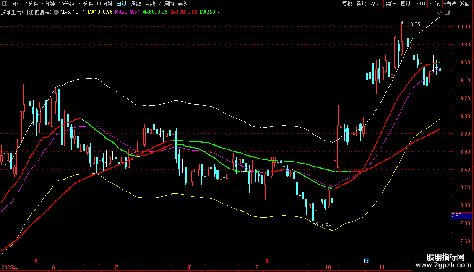Click the MA20: 9.54 indicator label
The image size is (474, 272).
[x=127, y=12]
